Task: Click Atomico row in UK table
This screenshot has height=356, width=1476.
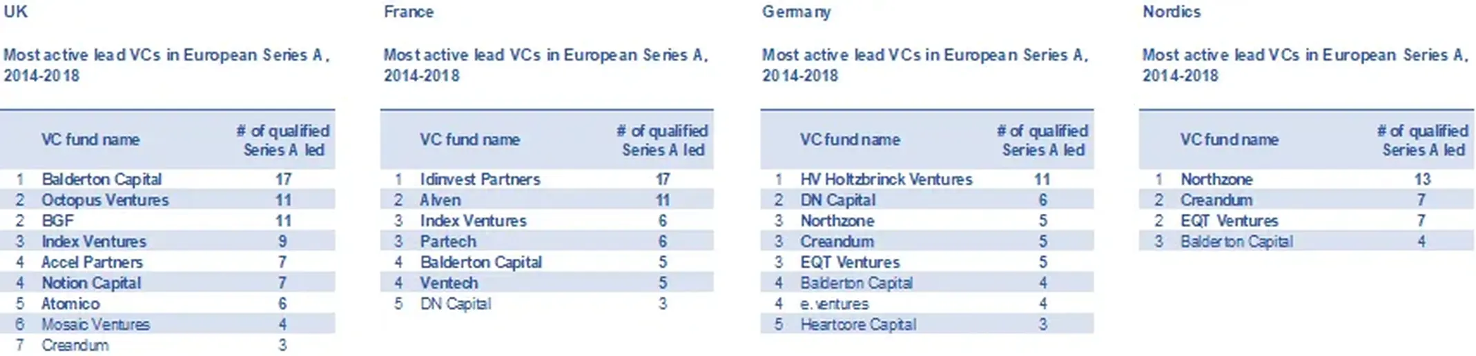Action: [168, 304]
